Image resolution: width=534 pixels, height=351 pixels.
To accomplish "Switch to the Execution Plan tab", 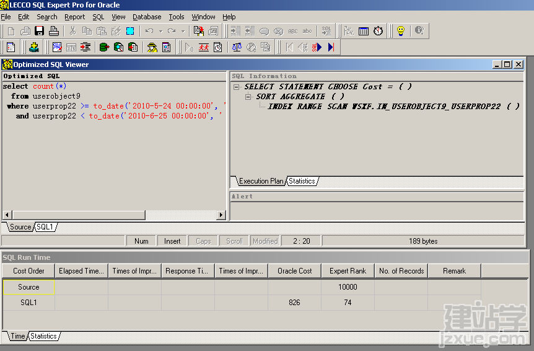I will (261, 181).
